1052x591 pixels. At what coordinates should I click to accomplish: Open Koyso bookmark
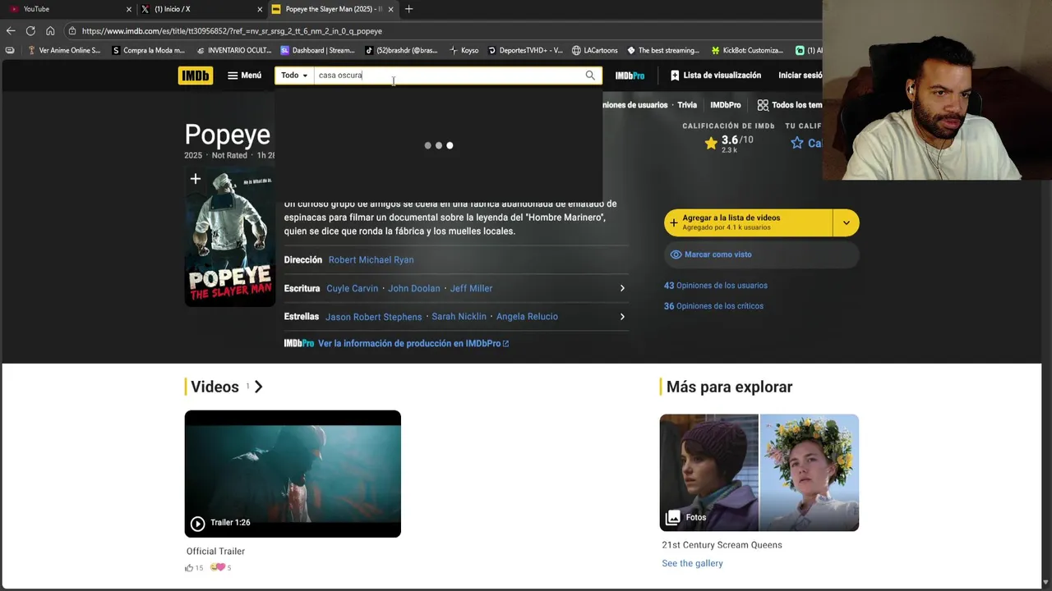pos(464,51)
